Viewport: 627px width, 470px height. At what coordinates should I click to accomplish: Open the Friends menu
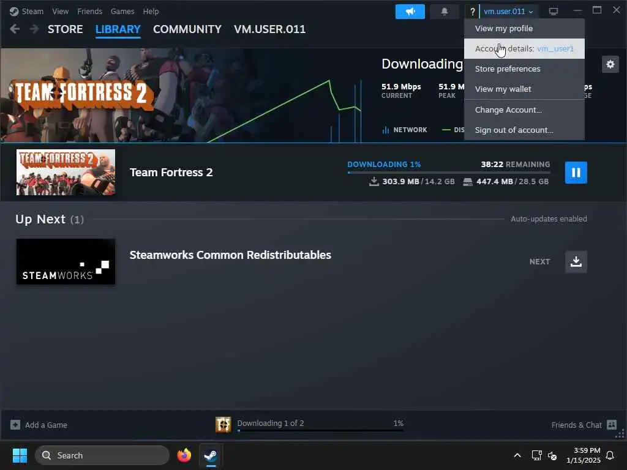click(x=89, y=12)
